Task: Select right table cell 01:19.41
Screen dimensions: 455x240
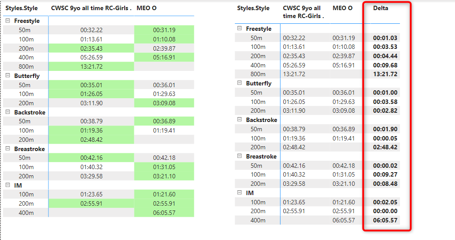Action: (x=344, y=138)
